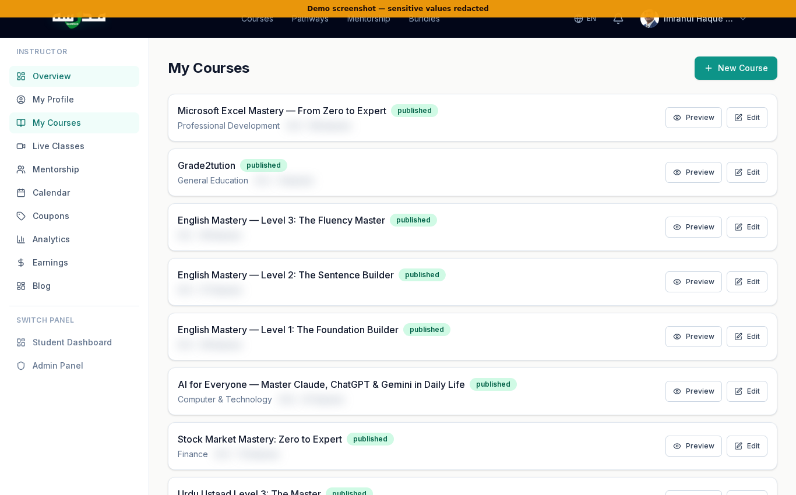Switch to Admin Panel
Viewport: 796px width, 495px height.
point(74,366)
